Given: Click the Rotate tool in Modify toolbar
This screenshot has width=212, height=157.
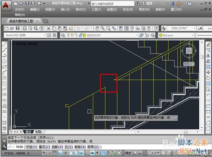Looking at the screenshot, I should pos(208,78).
